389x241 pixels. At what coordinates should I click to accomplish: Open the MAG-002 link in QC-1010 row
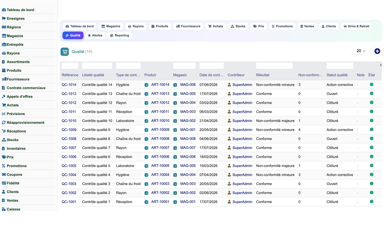tap(188, 121)
